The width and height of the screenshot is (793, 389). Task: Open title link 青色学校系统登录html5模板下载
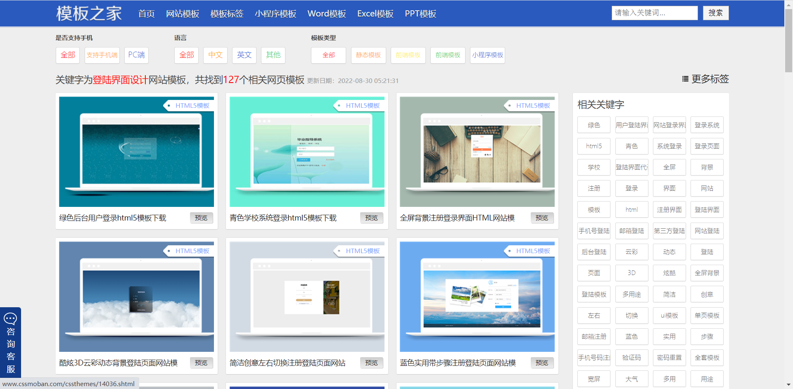[x=283, y=218]
